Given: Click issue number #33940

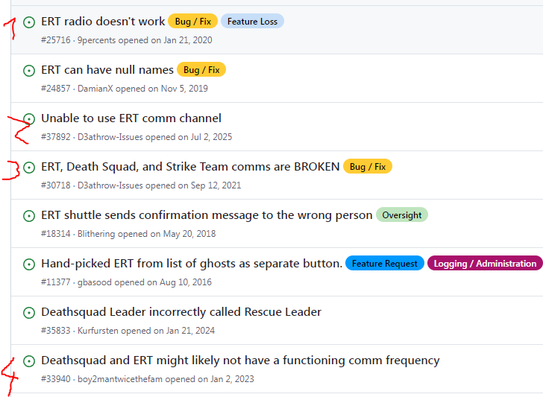Looking at the screenshot, I should click(56, 379).
